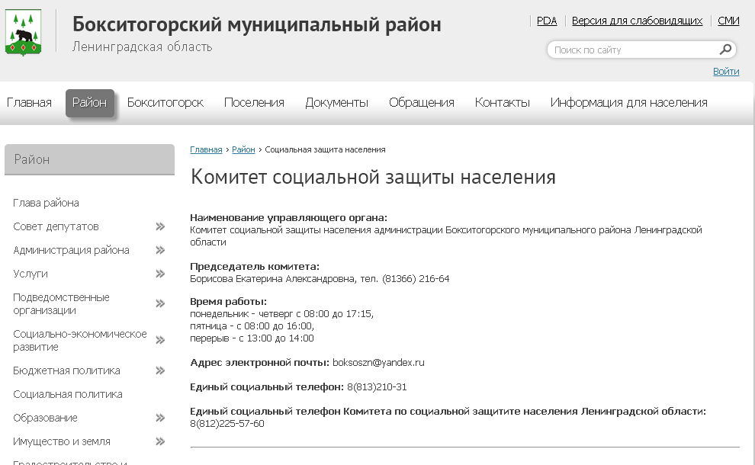This screenshot has height=465, width=755.
Task: Open Администрация района sidebar item
Action: tap(71, 250)
